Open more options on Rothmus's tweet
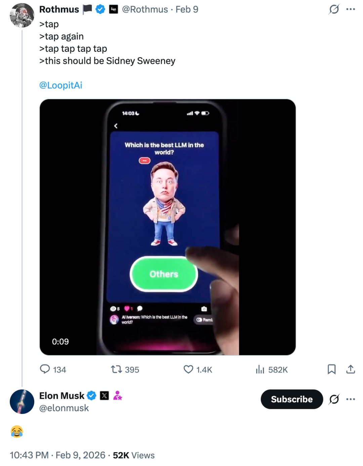 [x=351, y=9]
